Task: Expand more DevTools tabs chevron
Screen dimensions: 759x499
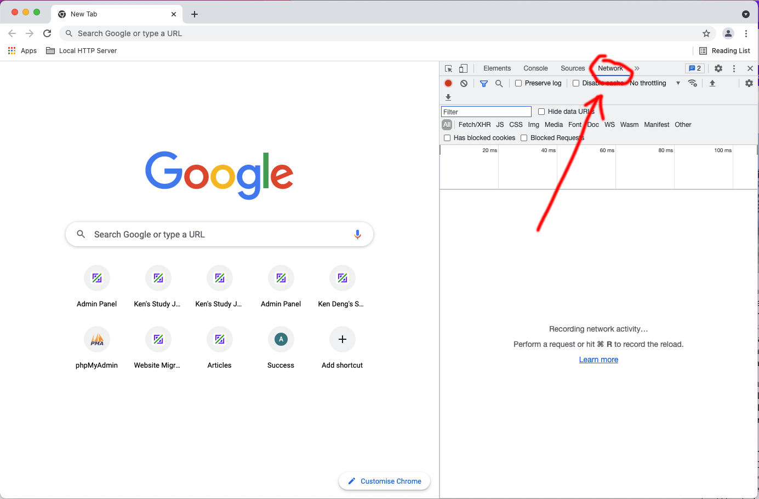Action: (x=637, y=68)
